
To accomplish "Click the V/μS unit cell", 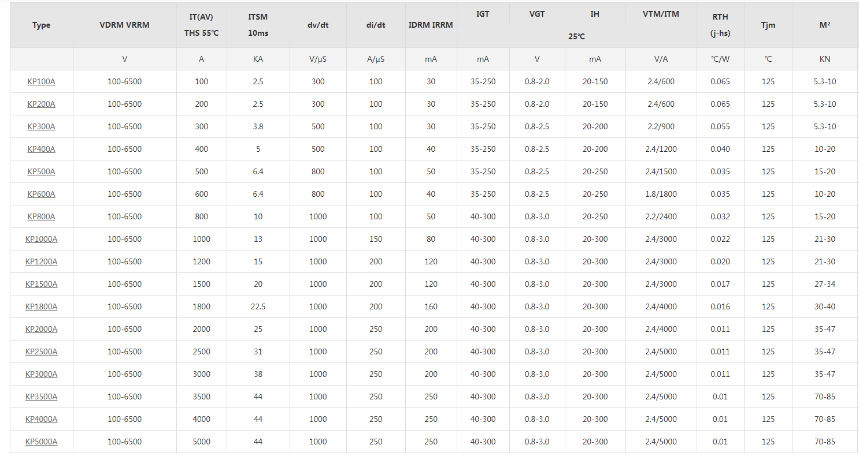I will click(318, 59).
